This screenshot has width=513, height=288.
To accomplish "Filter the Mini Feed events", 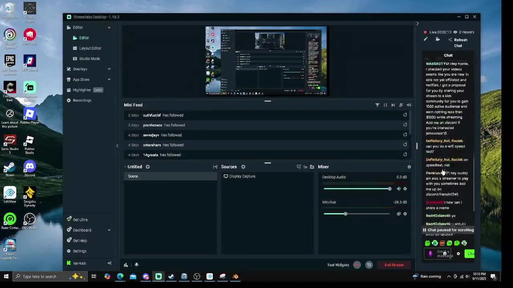I will tap(377, 105).
